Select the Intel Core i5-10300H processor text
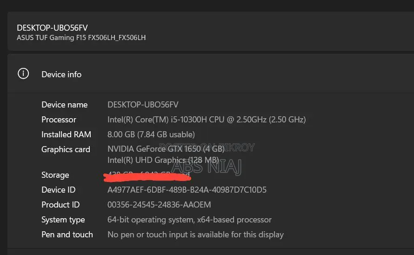Image resolution: width=414 pixels, height=255 pixels. (x=207, y=120)
